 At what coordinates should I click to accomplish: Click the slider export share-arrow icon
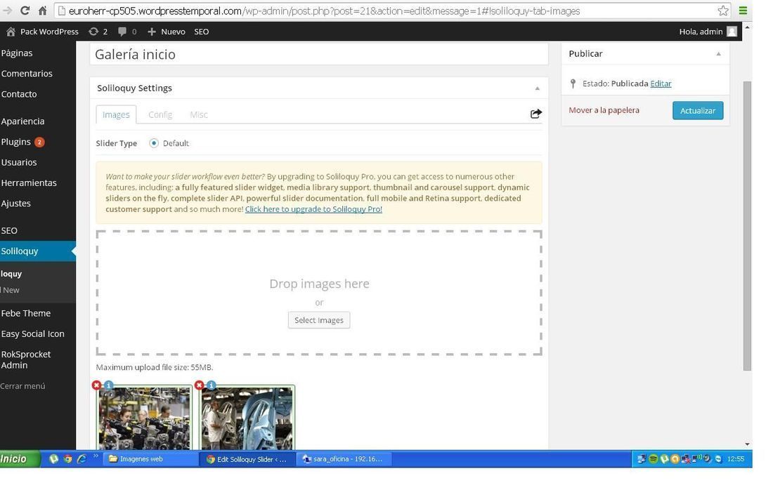coord(536,114)
